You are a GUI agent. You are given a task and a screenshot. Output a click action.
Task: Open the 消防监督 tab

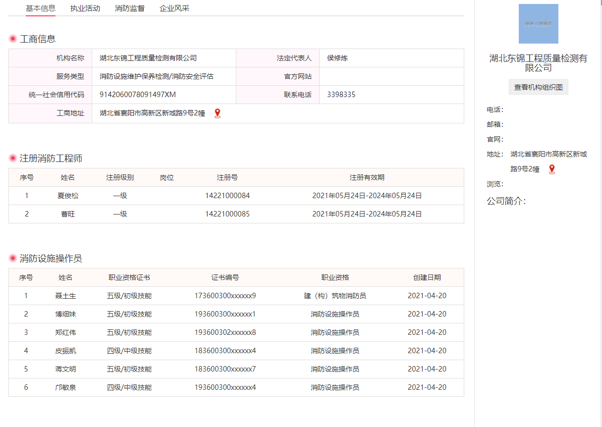[130, 8]
